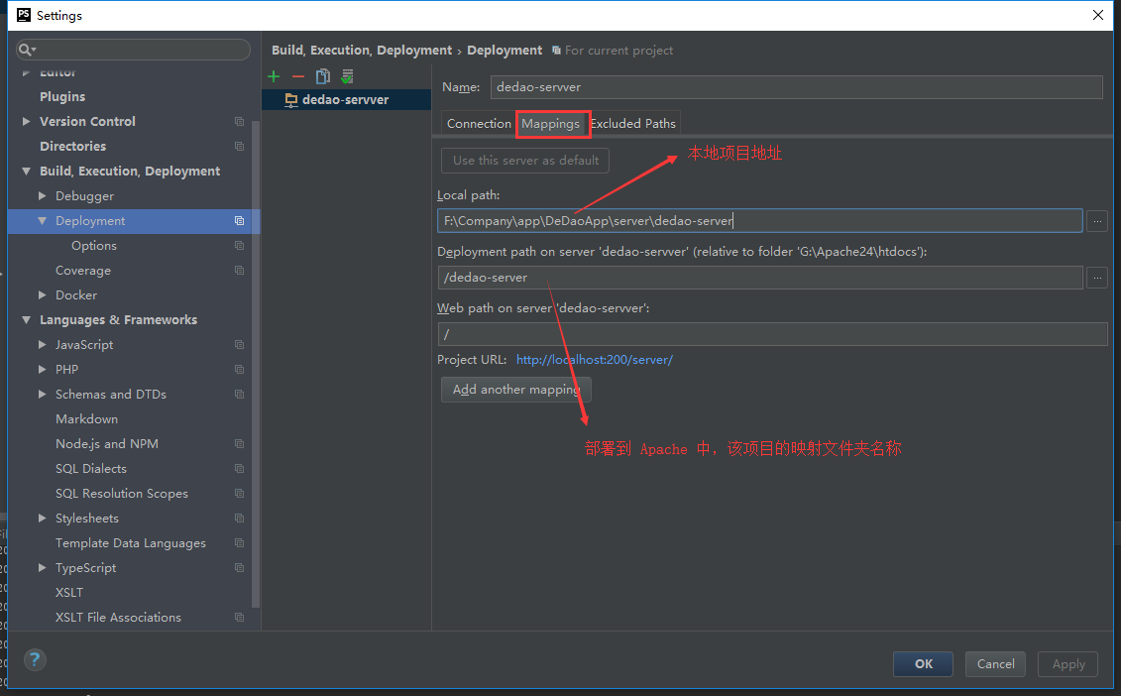Click Cancel to discard settings
Viewport: 1121px width, 696px height.
995,664
